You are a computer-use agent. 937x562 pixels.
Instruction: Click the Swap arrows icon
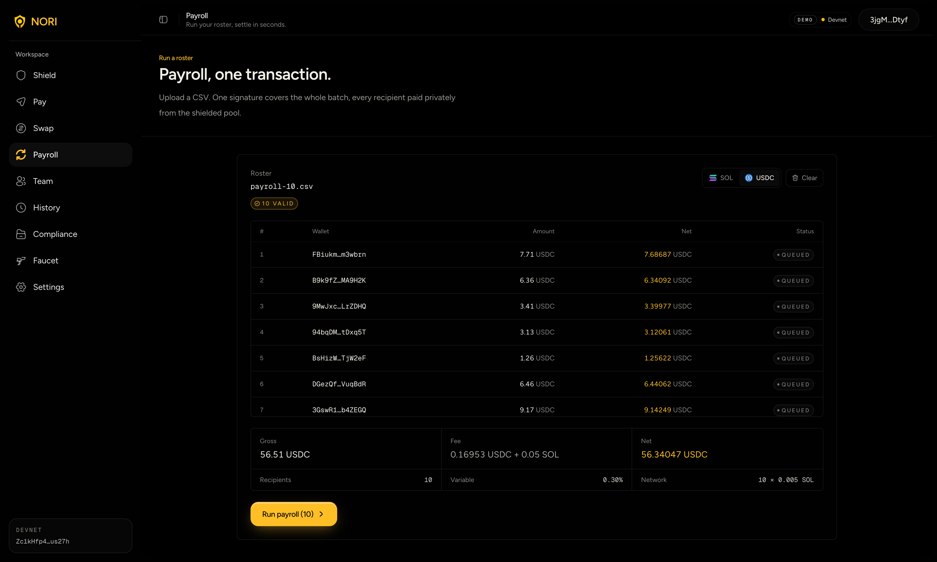coord(21,129)
